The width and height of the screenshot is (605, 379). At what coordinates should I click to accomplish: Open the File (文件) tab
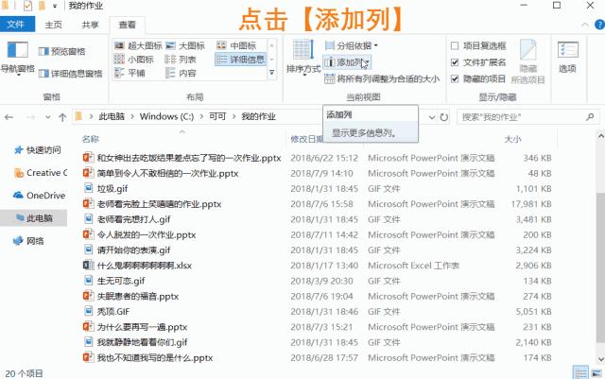17,25
